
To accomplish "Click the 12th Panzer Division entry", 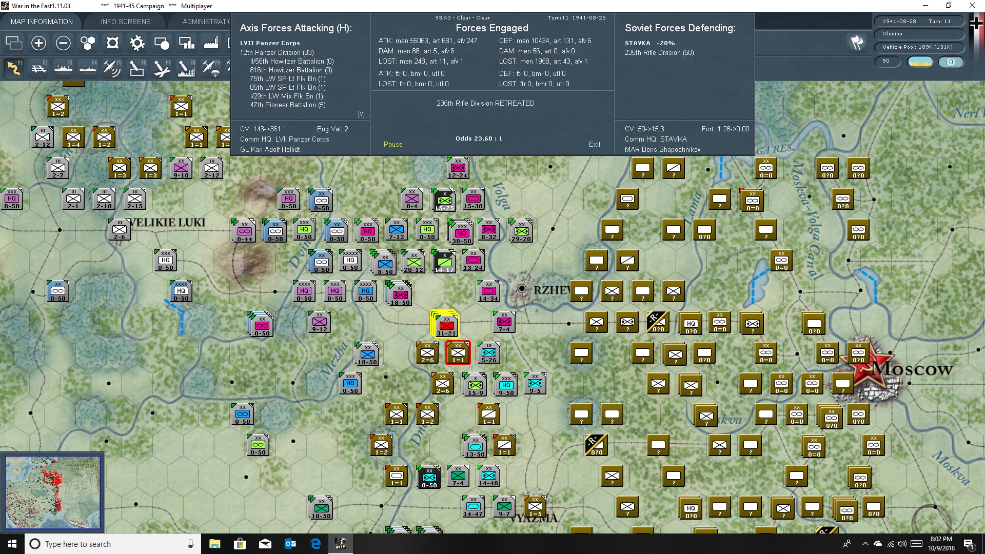I will [277, 52].
